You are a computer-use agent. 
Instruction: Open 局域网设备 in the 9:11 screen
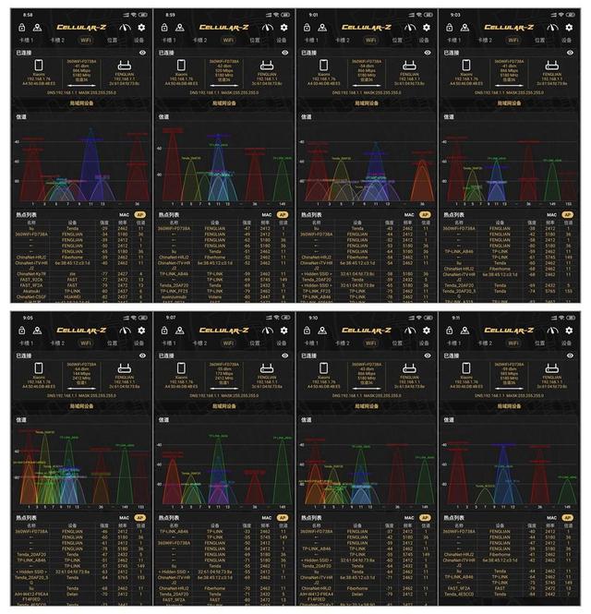click(x=509, y=406)
